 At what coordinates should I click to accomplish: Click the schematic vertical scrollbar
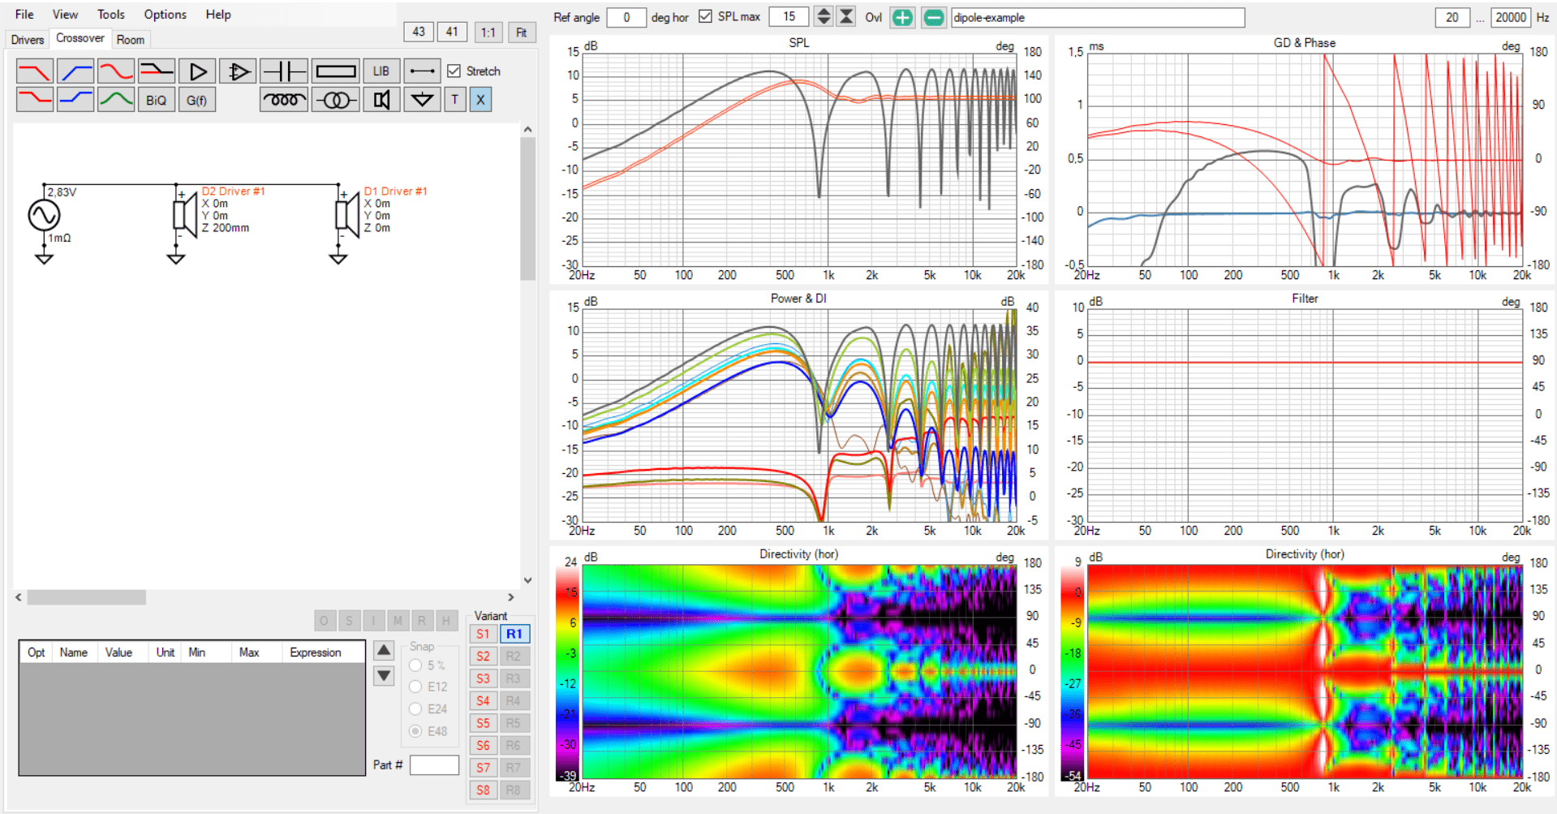[x=527, y=354]
